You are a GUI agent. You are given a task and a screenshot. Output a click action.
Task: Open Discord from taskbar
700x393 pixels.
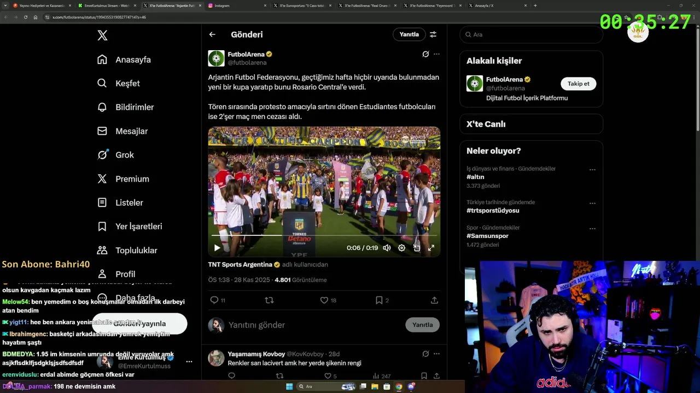click(x=411, y=386)
